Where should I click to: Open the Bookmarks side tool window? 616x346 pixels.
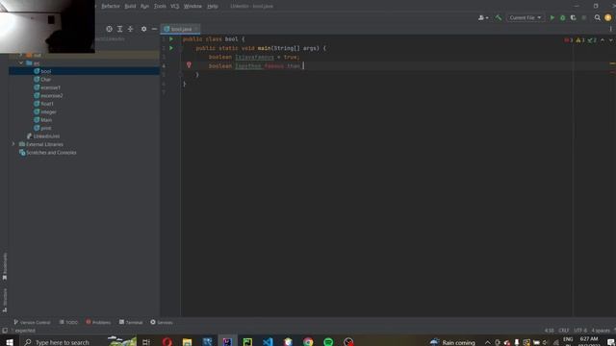pos(5,266)
